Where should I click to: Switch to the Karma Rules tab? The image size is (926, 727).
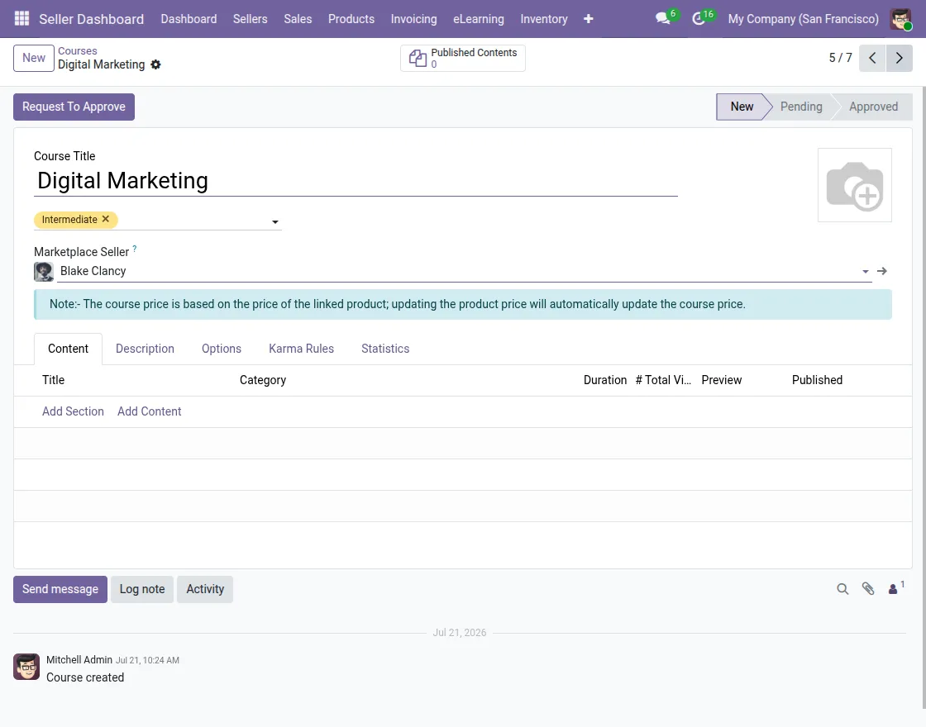[301, 349]
